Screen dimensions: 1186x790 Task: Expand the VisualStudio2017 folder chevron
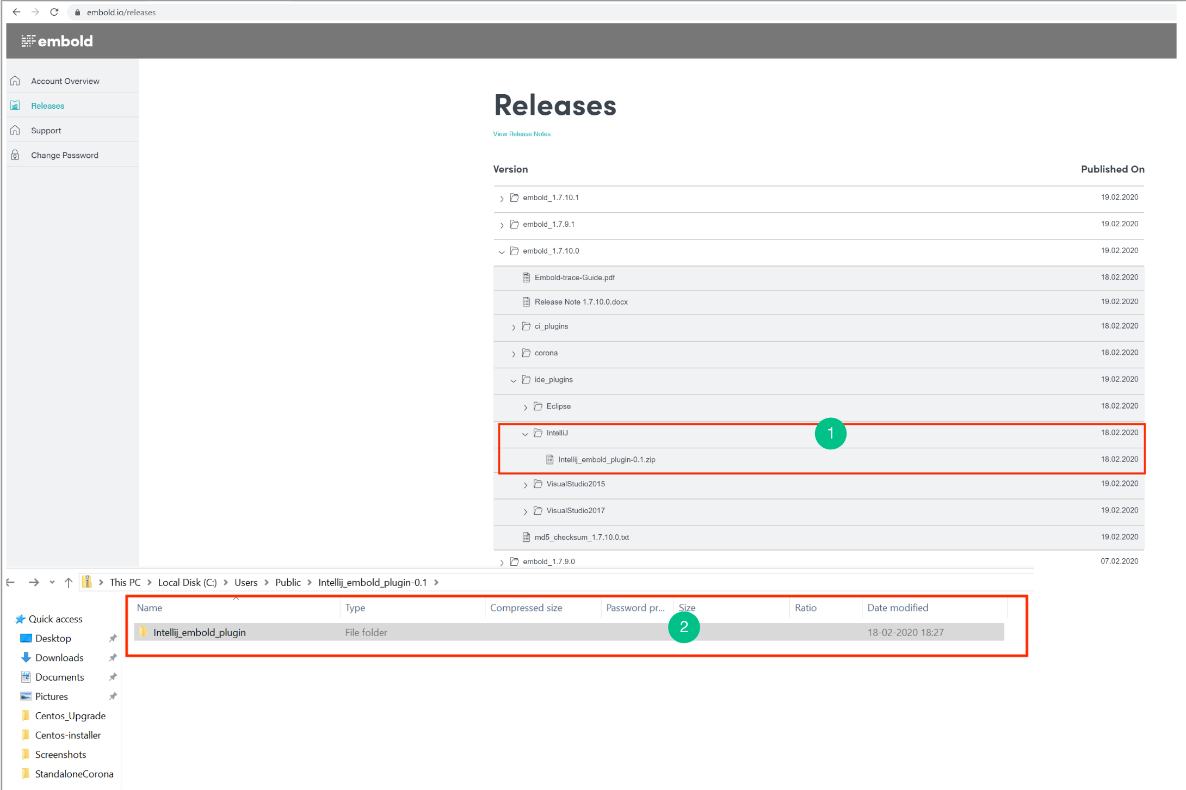(525, 511)
